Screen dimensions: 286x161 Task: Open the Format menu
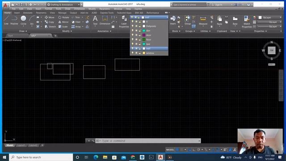48,9
